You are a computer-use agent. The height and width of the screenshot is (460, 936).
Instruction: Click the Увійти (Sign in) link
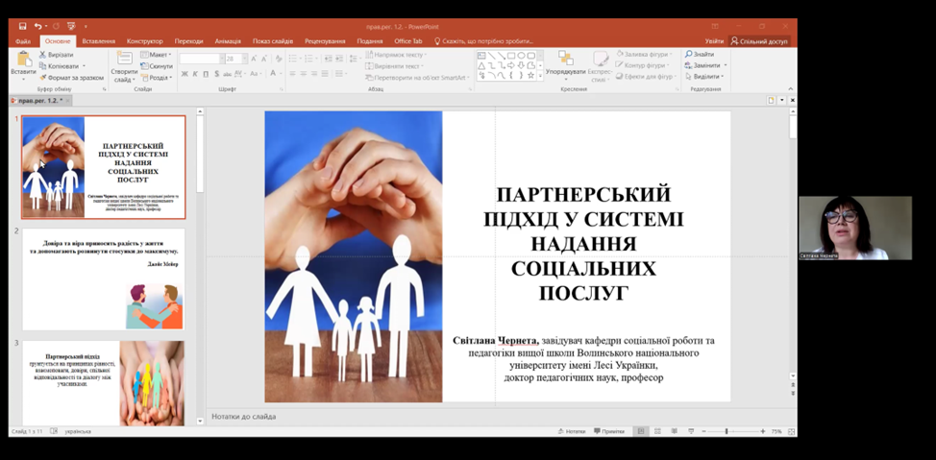coord(714,41)
